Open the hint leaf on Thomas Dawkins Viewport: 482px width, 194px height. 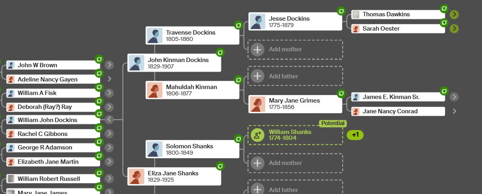point(444,9)
